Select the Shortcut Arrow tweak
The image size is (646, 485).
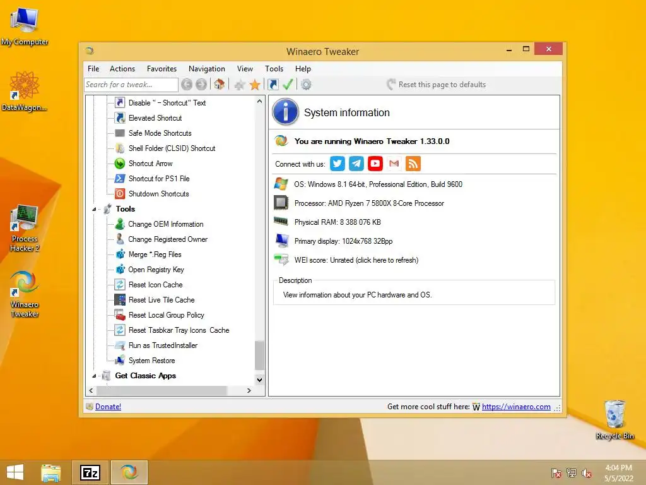pos(150,164)
